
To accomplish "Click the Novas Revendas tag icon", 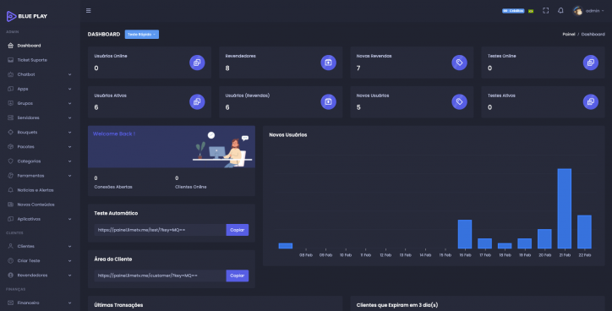I will [459, 63].
